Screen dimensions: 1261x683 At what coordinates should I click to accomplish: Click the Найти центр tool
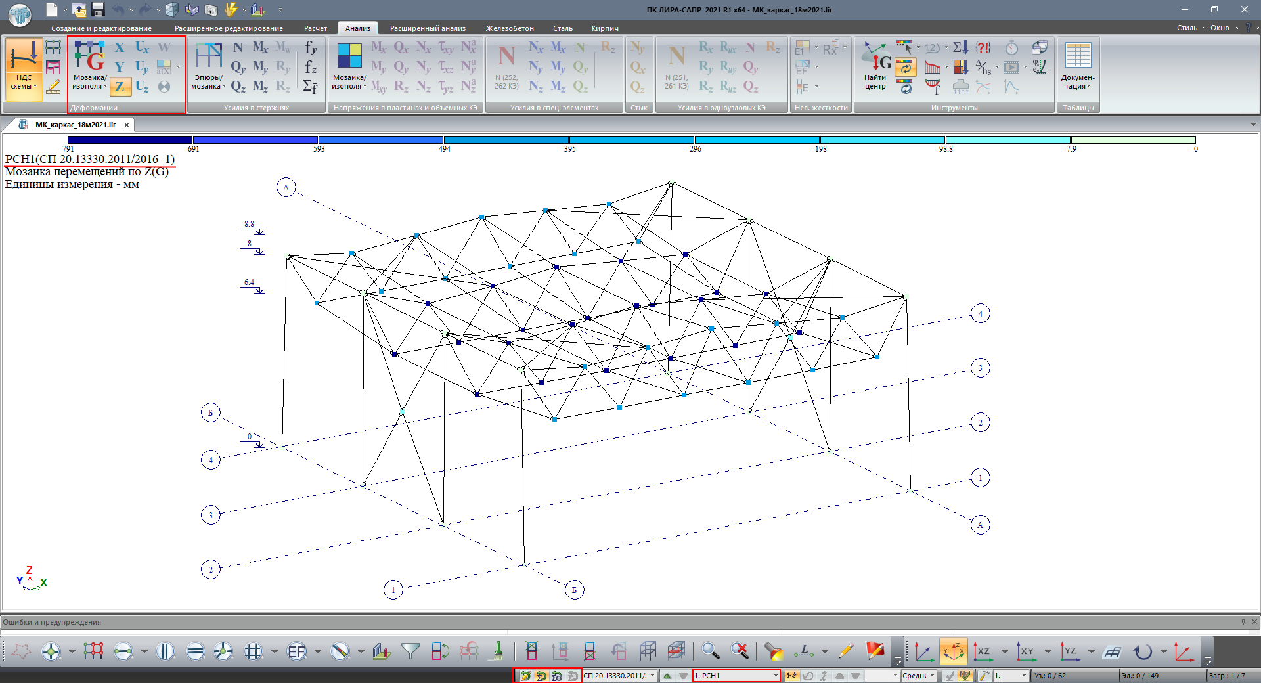click(875, 66)
